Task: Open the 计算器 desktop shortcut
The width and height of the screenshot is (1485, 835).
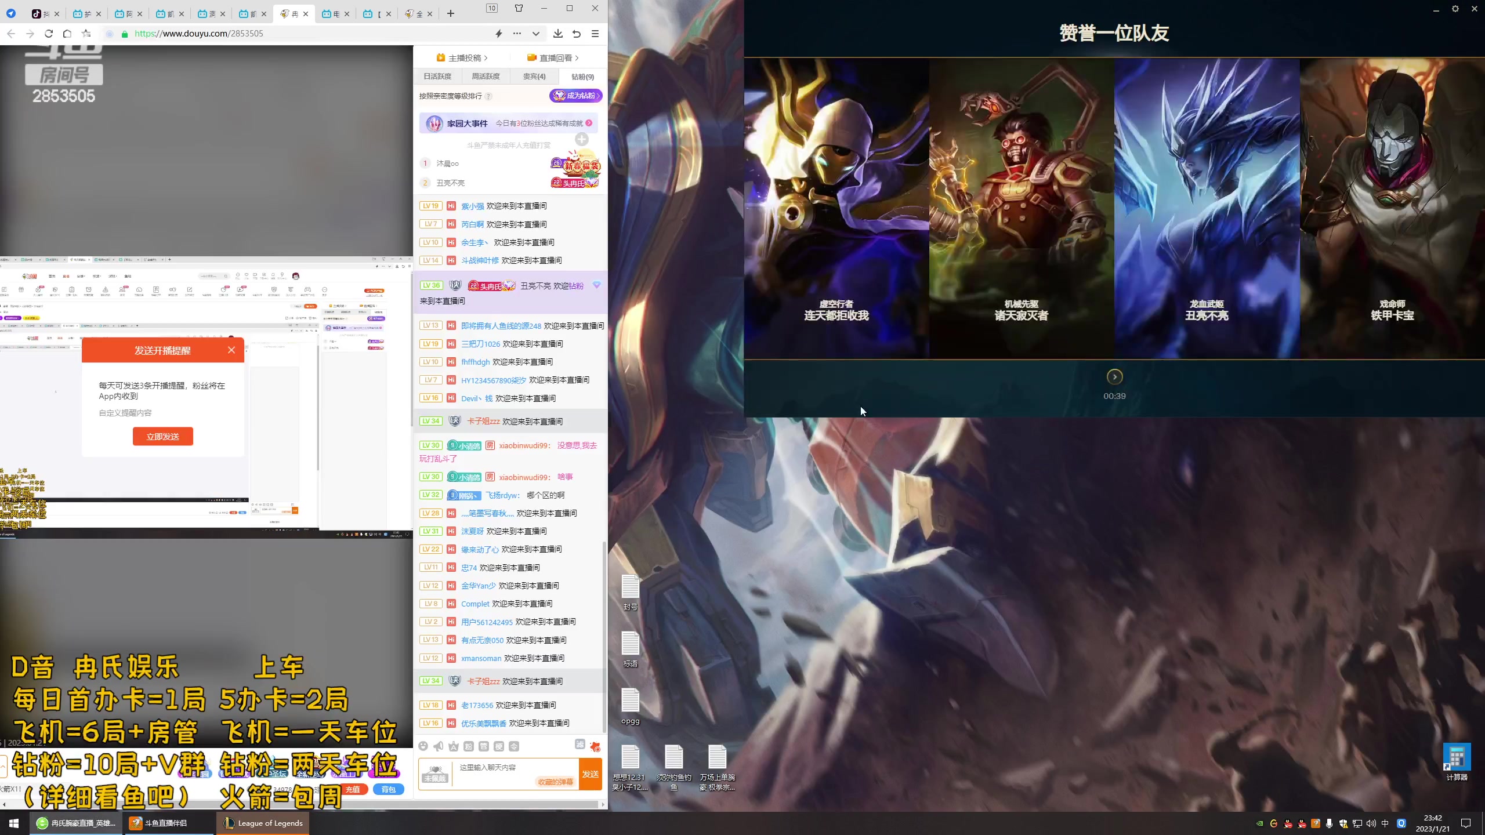Action: pos(1457,762)
